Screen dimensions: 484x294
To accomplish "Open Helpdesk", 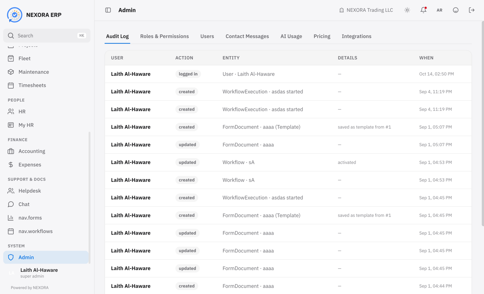I will click(46, 191).
